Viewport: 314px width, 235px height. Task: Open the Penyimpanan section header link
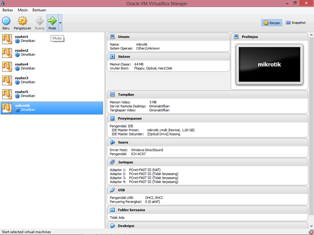tap(130, 119)
